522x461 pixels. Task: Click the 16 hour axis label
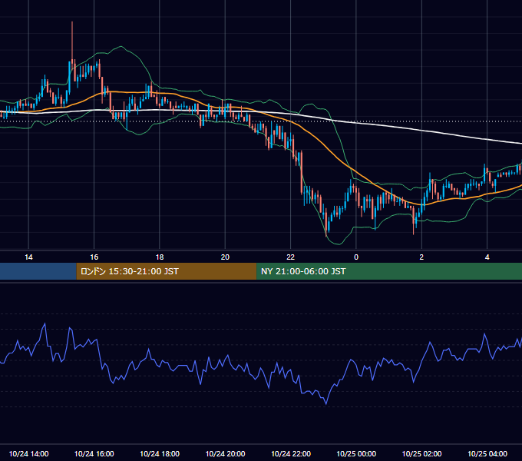[x=94, y=257]
